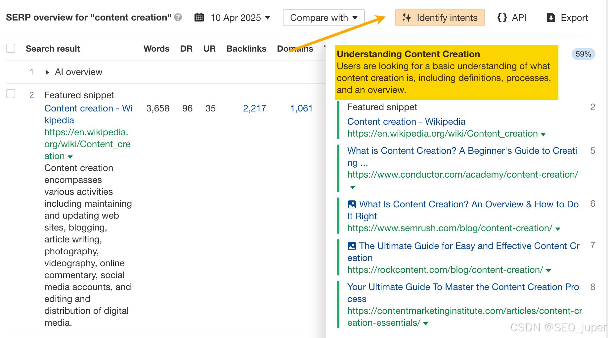Sort by the UR column header

tap(209, 49)
